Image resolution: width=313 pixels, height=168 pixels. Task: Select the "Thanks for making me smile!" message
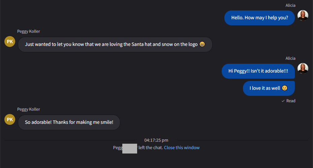pyautogui.click(x=69, y=122)
